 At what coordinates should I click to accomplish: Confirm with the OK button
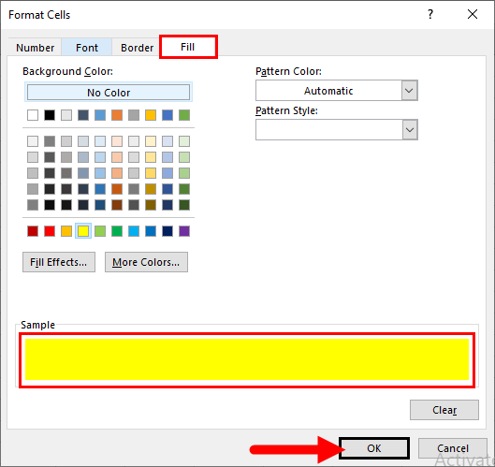pyautogui.click(x=374, y=448)
